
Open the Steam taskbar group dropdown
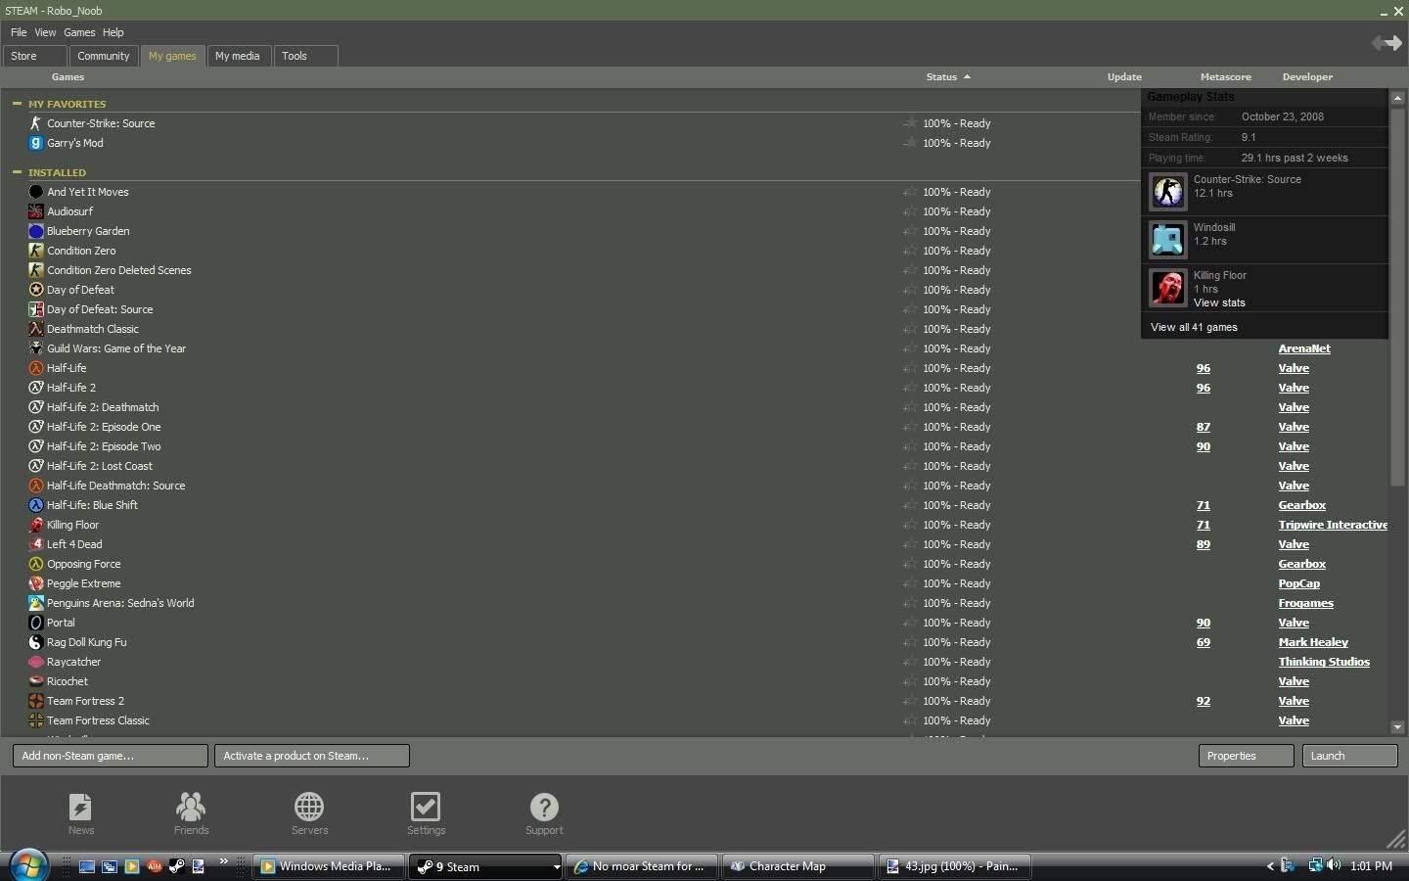pos(556,867)
